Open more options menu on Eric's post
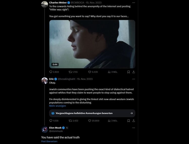Image resolution: width=189 pixels, height=144 pixels. tap(134, 79)
